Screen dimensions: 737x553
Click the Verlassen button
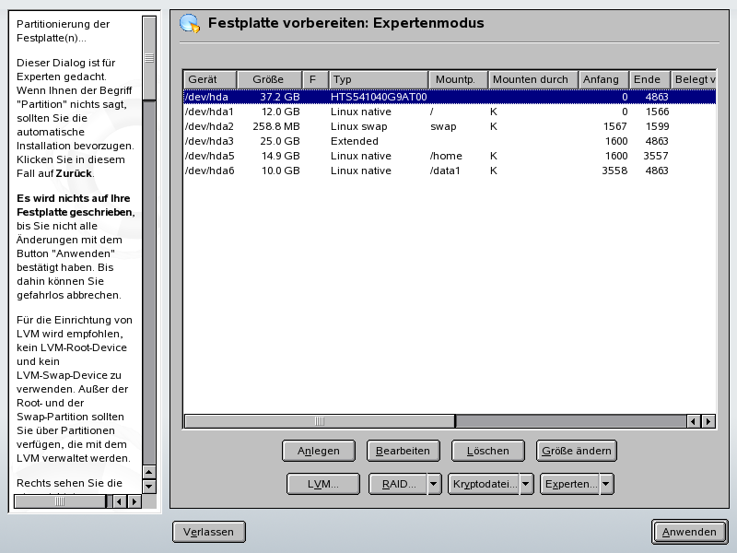click(x=209, y=532)
